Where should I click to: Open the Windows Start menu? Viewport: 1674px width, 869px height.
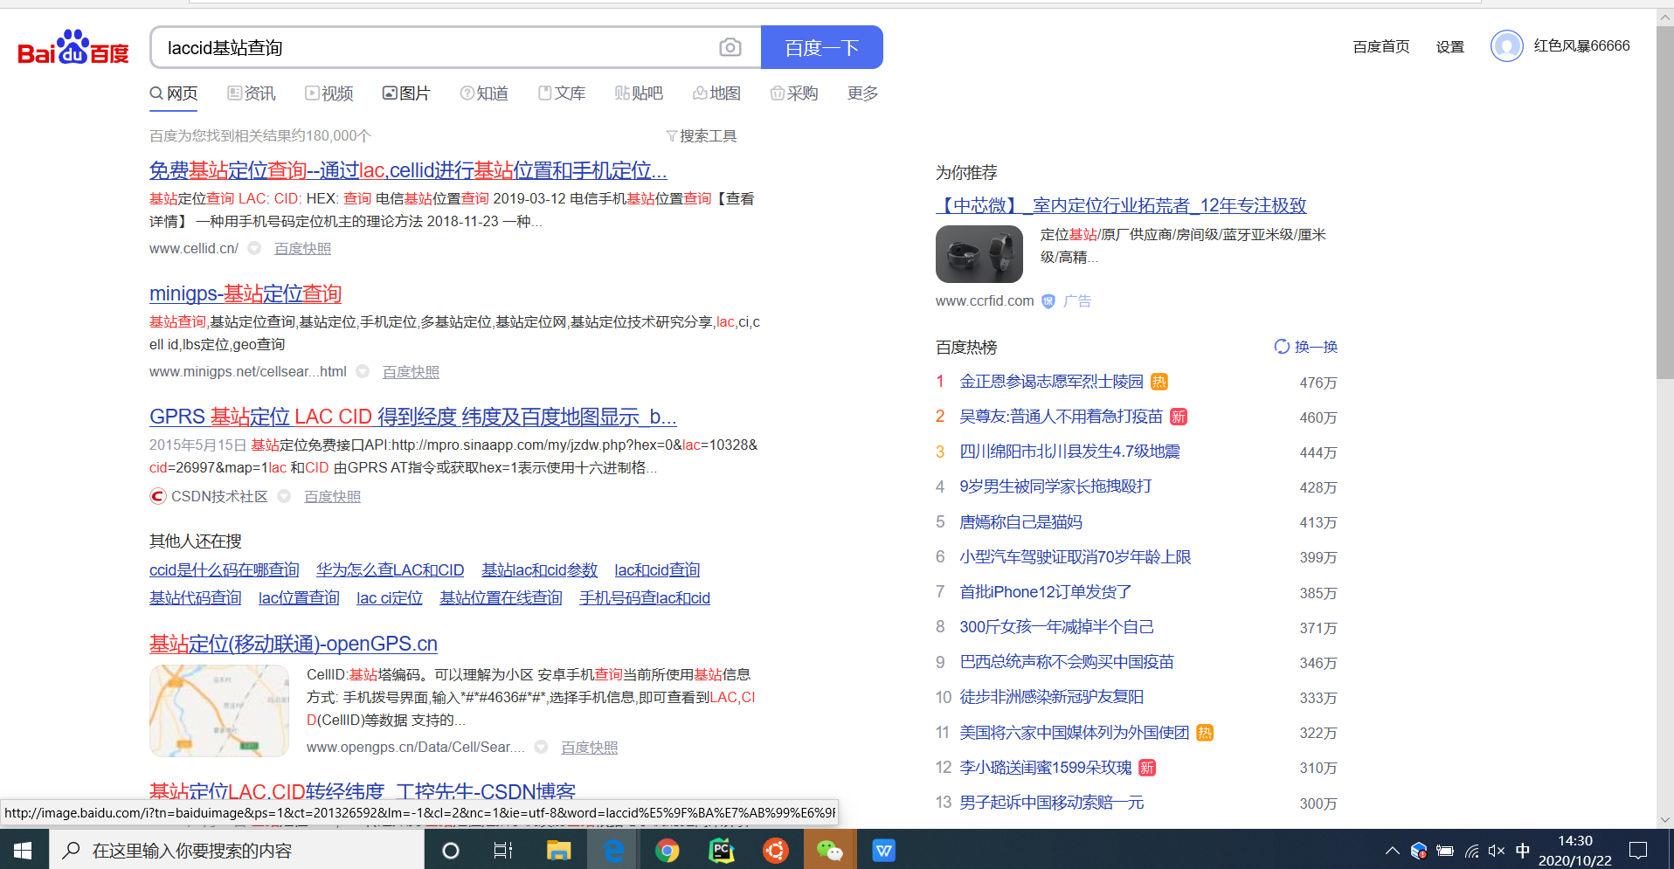pos(24,850)
